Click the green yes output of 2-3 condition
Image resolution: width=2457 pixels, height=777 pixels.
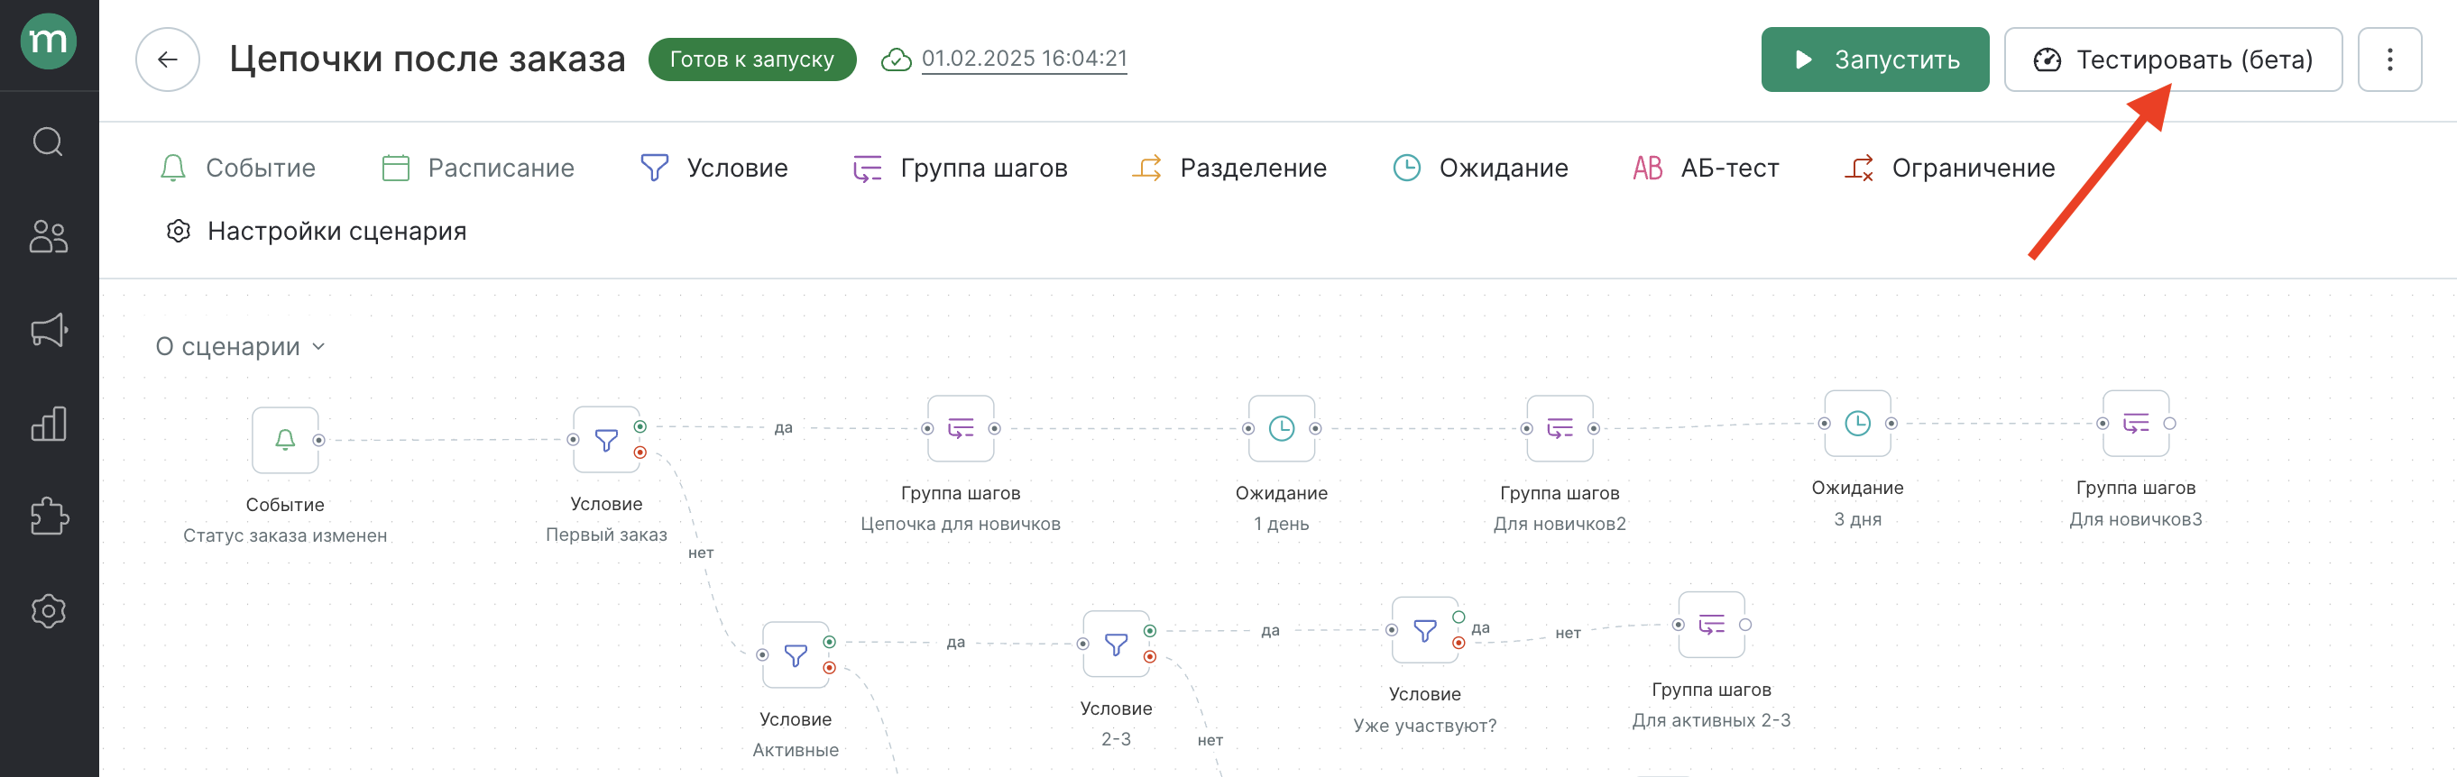pyautogui.click(x=1150, y=631)
